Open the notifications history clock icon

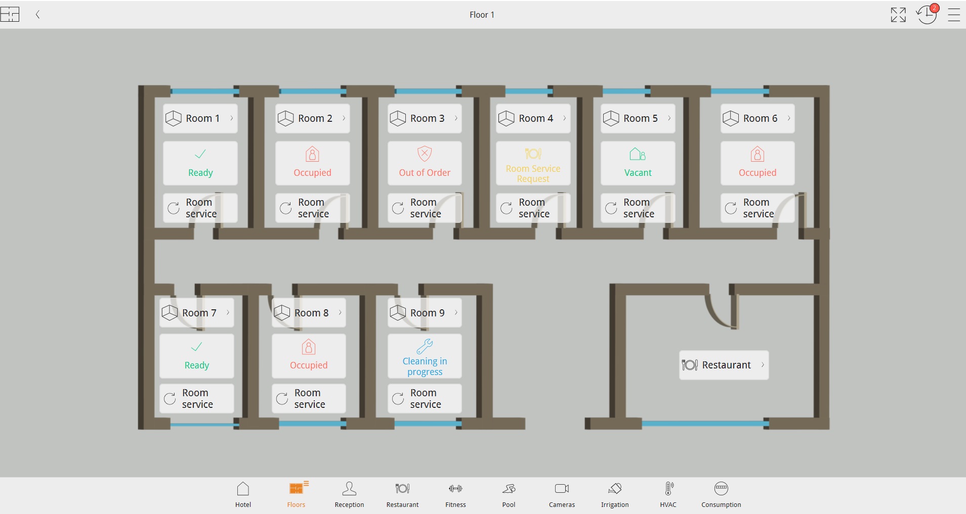[927, 15]
